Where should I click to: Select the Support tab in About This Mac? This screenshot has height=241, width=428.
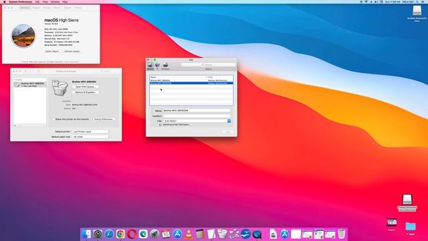tap(68, 8)
